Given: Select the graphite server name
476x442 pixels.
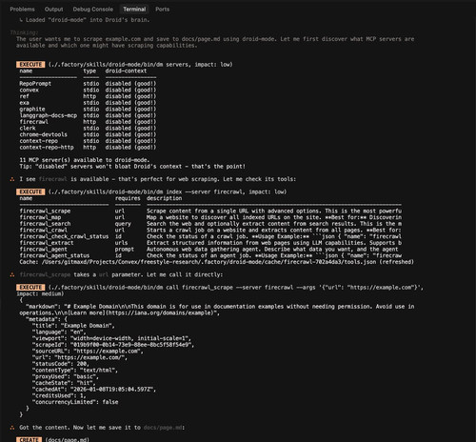Looking at the screenshot, I should click(x=32, y=110).
